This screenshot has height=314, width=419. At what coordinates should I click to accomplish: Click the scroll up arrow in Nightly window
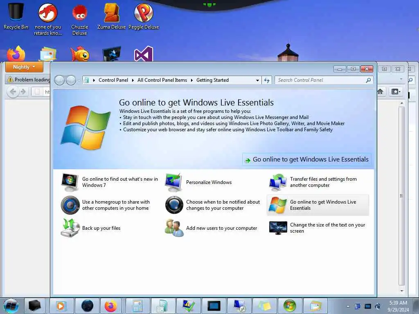tap(402, 103)
